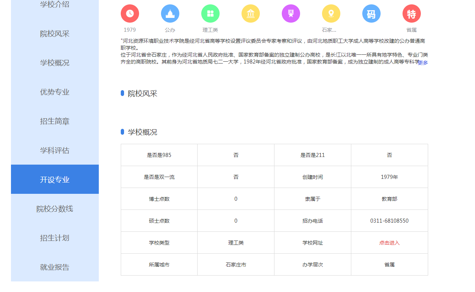Click the 否 value beside 是否是双一流
Screen dimensions: 475x292
pos(236,177)
